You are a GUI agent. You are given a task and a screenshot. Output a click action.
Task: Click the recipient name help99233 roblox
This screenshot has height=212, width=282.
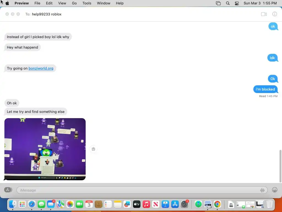pyautogui.click(x=47, y=14)
